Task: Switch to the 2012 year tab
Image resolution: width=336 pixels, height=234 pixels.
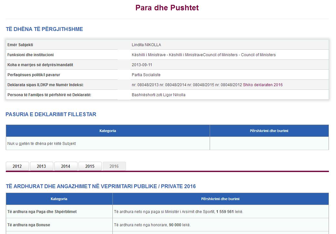Action: 17,166
